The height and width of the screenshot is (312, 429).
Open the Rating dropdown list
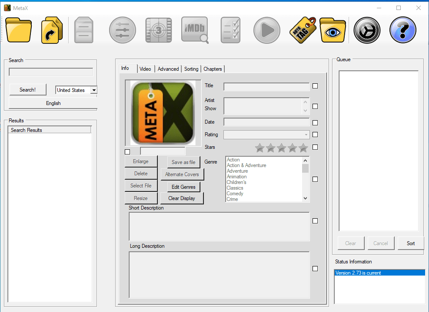(x=306, y=135)
